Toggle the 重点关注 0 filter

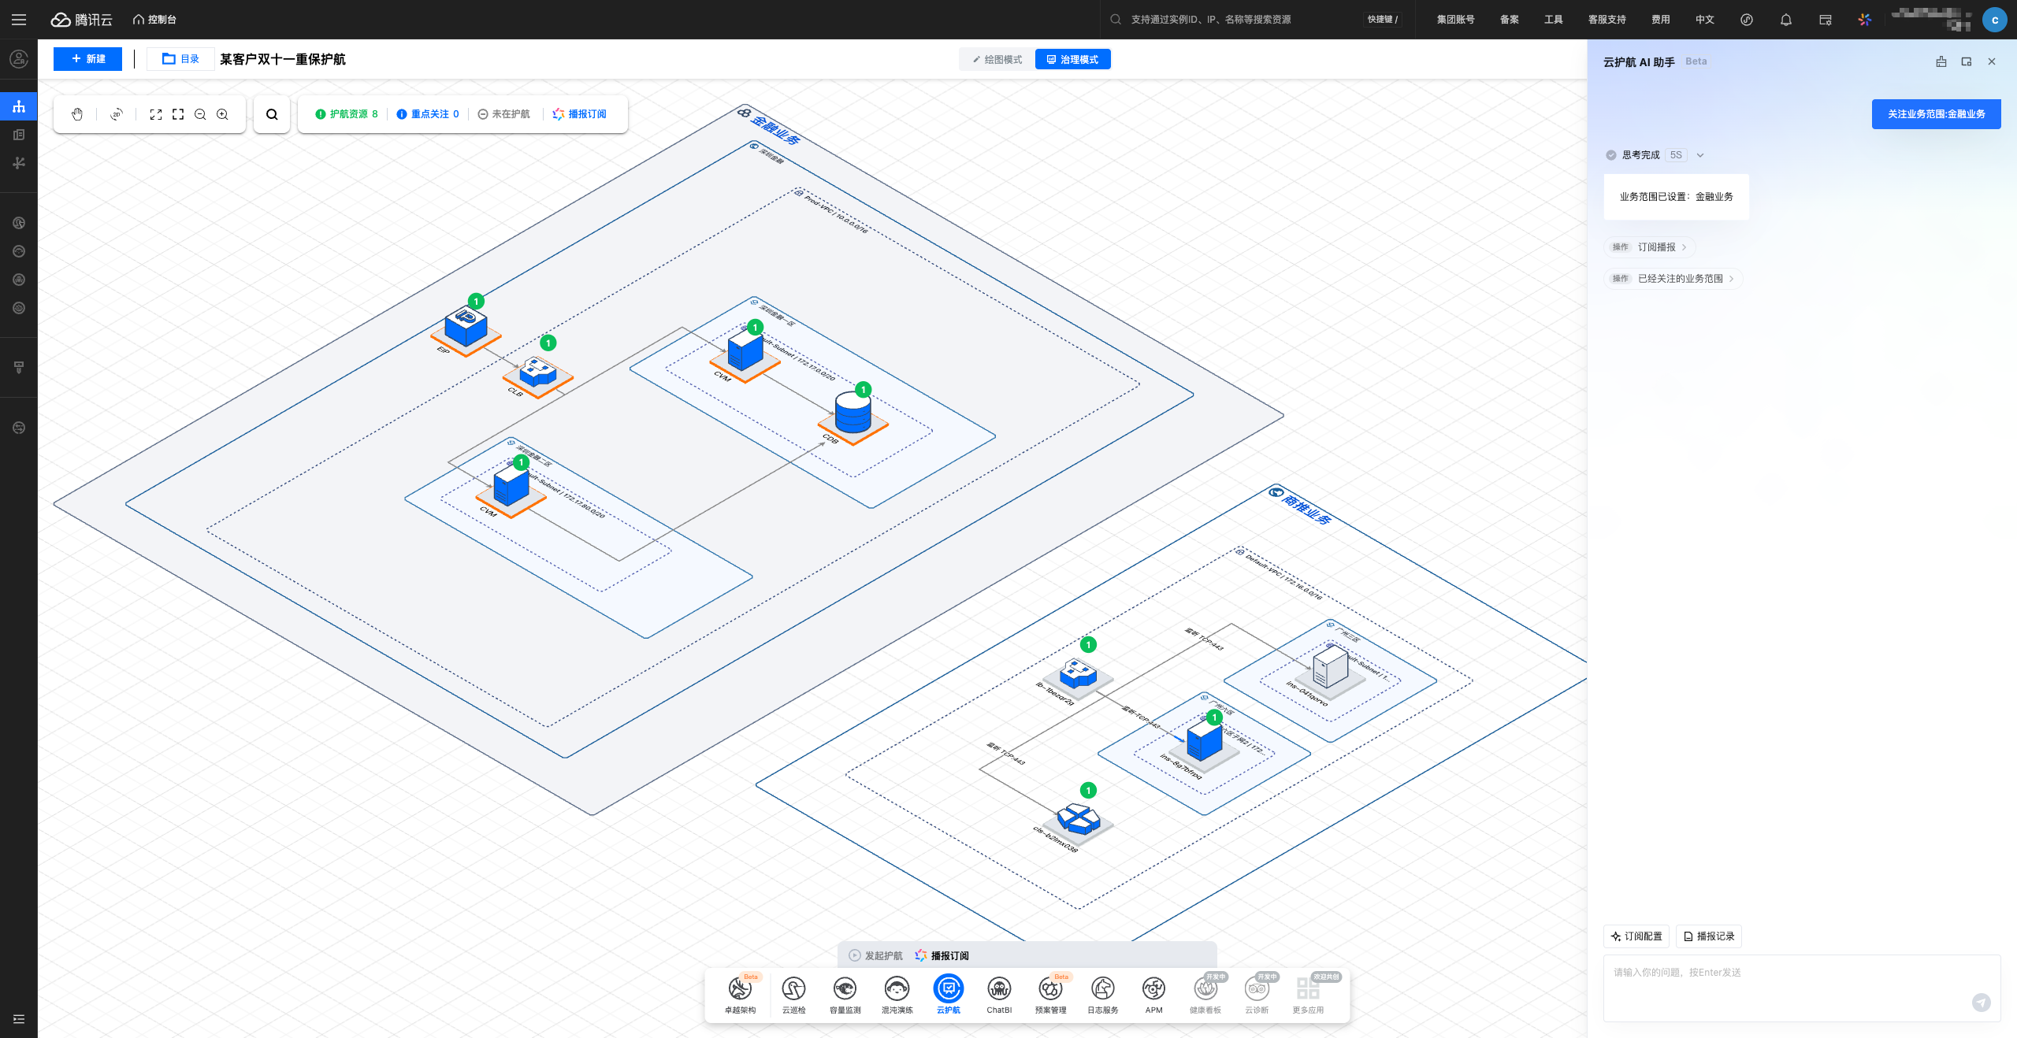(x=428, y=114)
